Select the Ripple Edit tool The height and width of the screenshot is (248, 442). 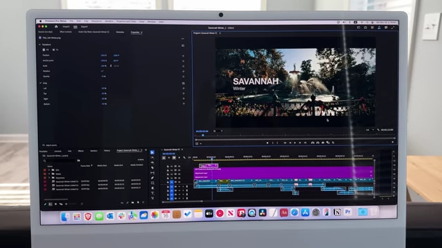pos(153,163)
